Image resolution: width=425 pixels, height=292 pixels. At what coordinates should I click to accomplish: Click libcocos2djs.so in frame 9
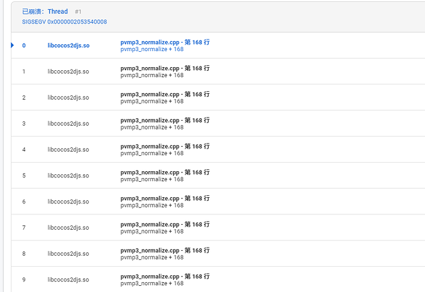pos(68,280)
